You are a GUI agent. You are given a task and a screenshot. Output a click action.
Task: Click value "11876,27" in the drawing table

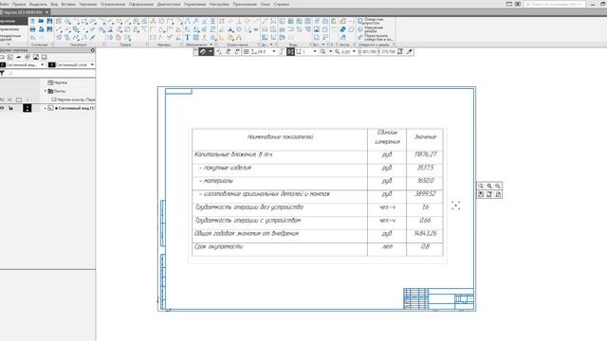click(x=426, y=154)
